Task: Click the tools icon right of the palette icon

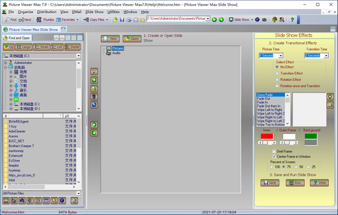Action: tap(282, 20)
